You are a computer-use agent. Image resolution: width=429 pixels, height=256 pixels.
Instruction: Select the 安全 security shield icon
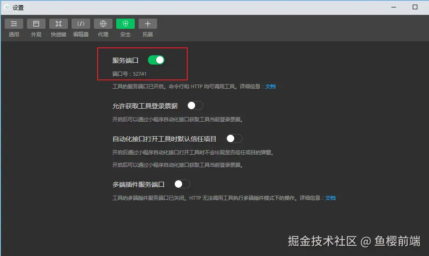125,24
